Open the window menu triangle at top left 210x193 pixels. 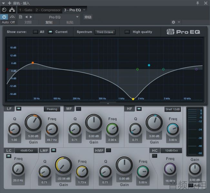coord(3,3)
